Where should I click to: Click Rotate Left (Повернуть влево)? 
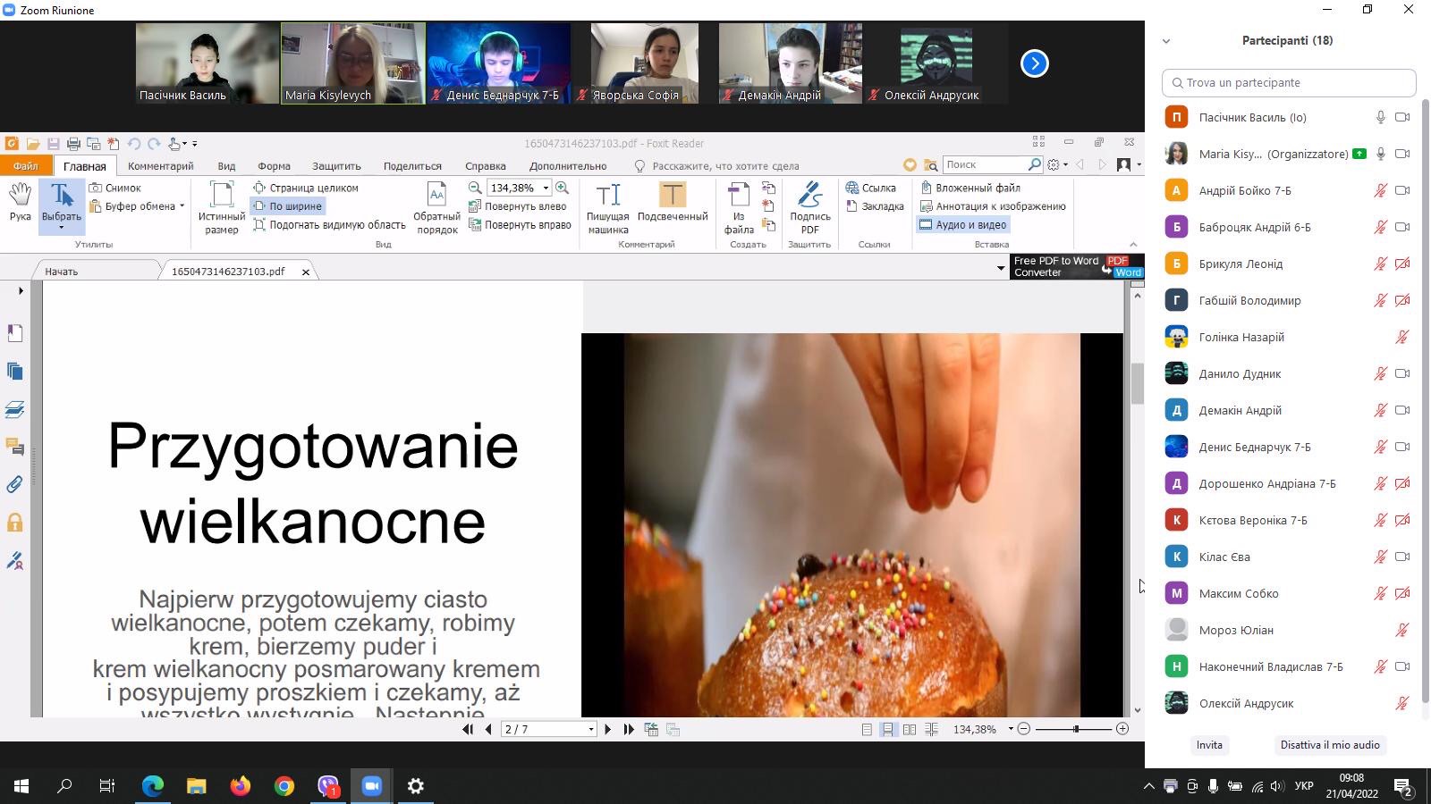pyautogui.click(x=518, y=206)
